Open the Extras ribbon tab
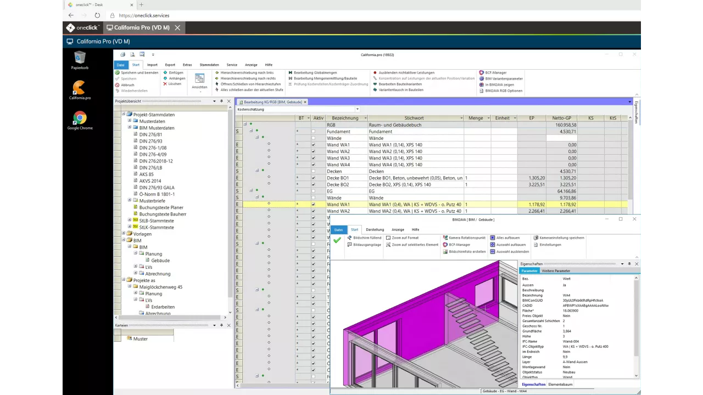 pyautogui.click(x=187, y=64)
